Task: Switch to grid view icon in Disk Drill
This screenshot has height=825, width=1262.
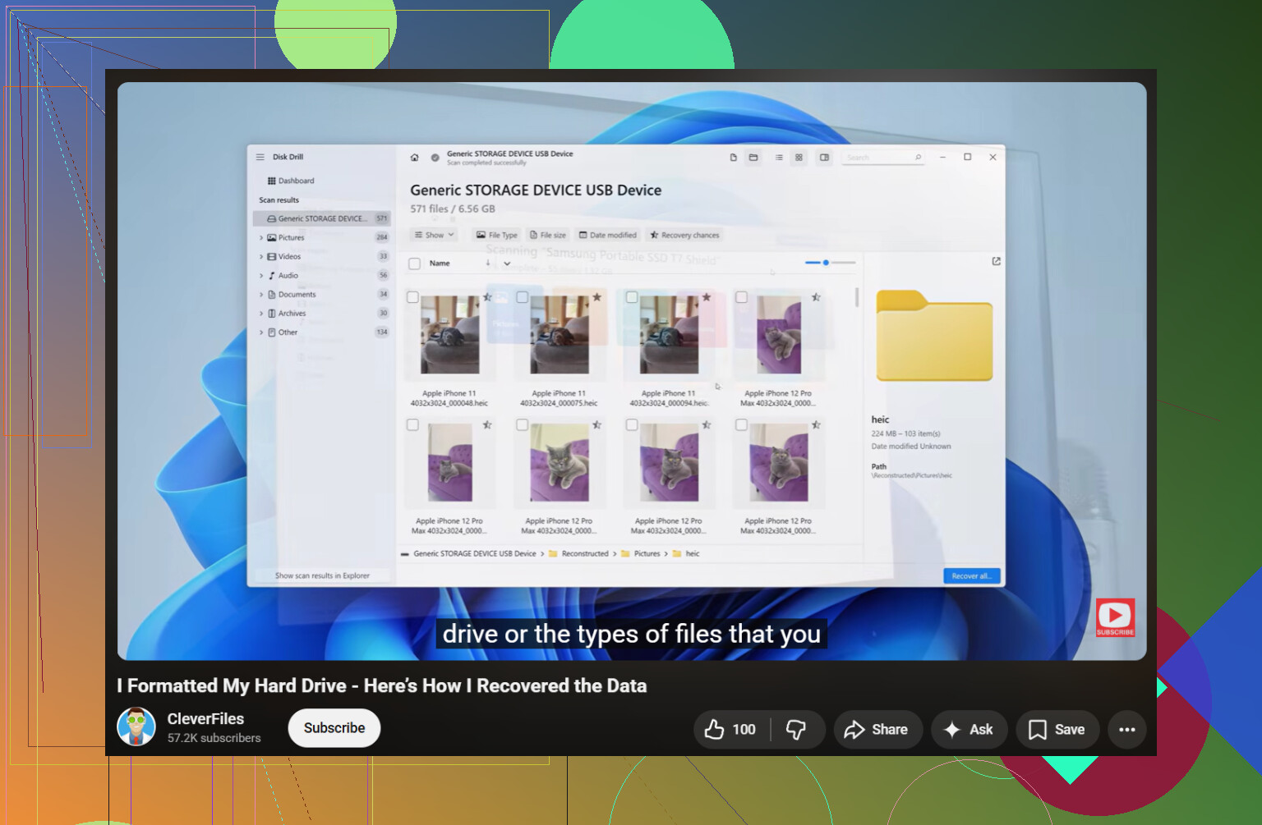Action: pos(799,158)
